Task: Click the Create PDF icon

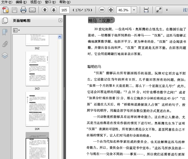Action: 5,10
